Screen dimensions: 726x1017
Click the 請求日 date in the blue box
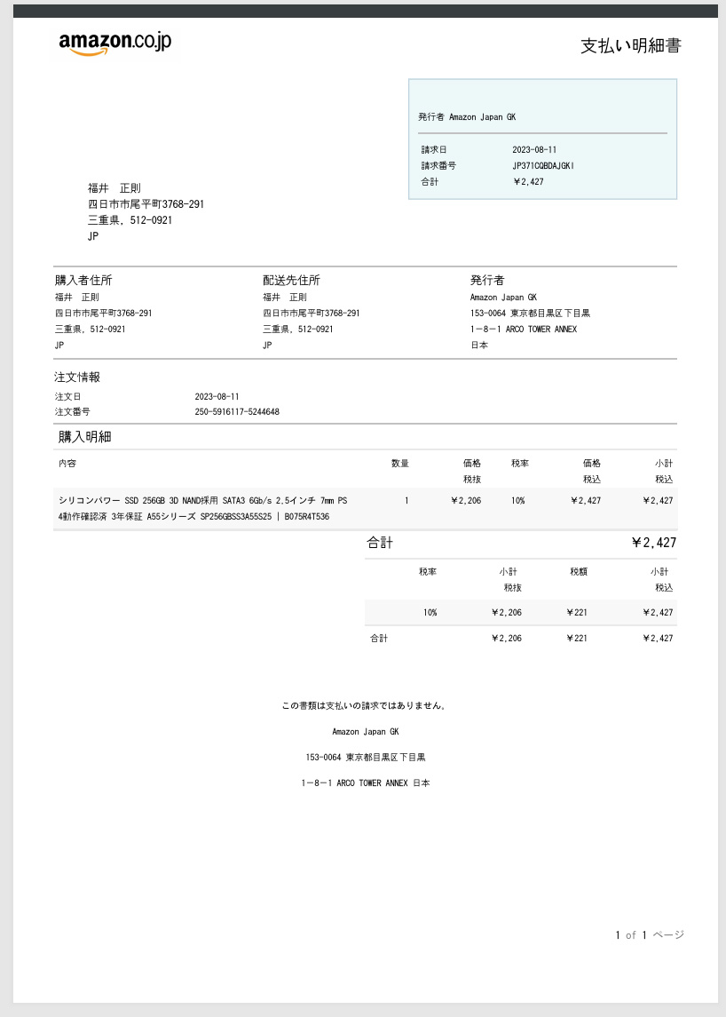[x=534, y=149]
